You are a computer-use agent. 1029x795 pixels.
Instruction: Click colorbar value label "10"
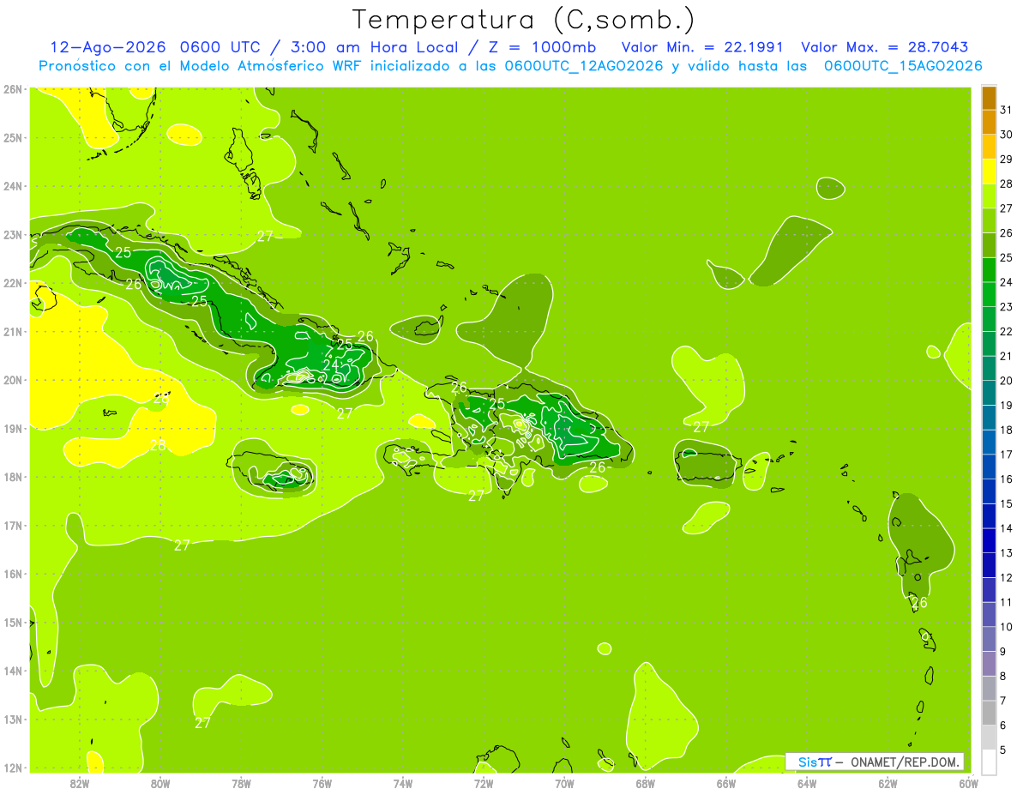(x=1007, y=627)
